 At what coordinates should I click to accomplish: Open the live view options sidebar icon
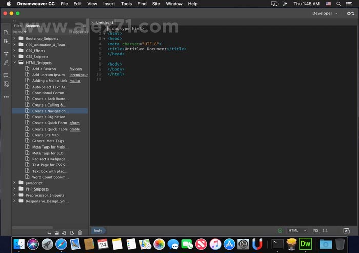6,54
